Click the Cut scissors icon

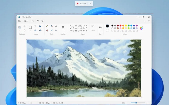point(25,26)
